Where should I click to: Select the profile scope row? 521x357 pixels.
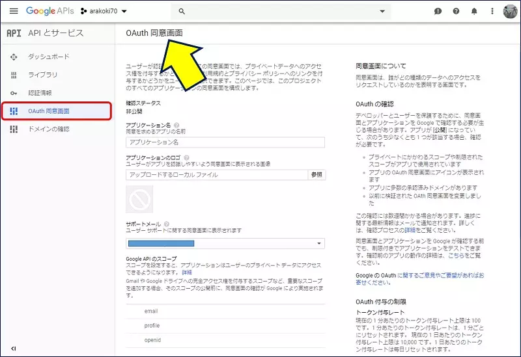225,326
